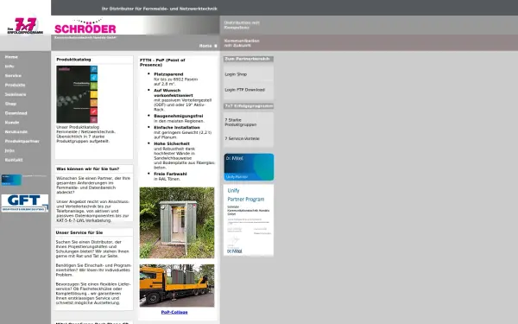Select Download in left navigation
The image size is (518, 324).
(x=16, y=113)
